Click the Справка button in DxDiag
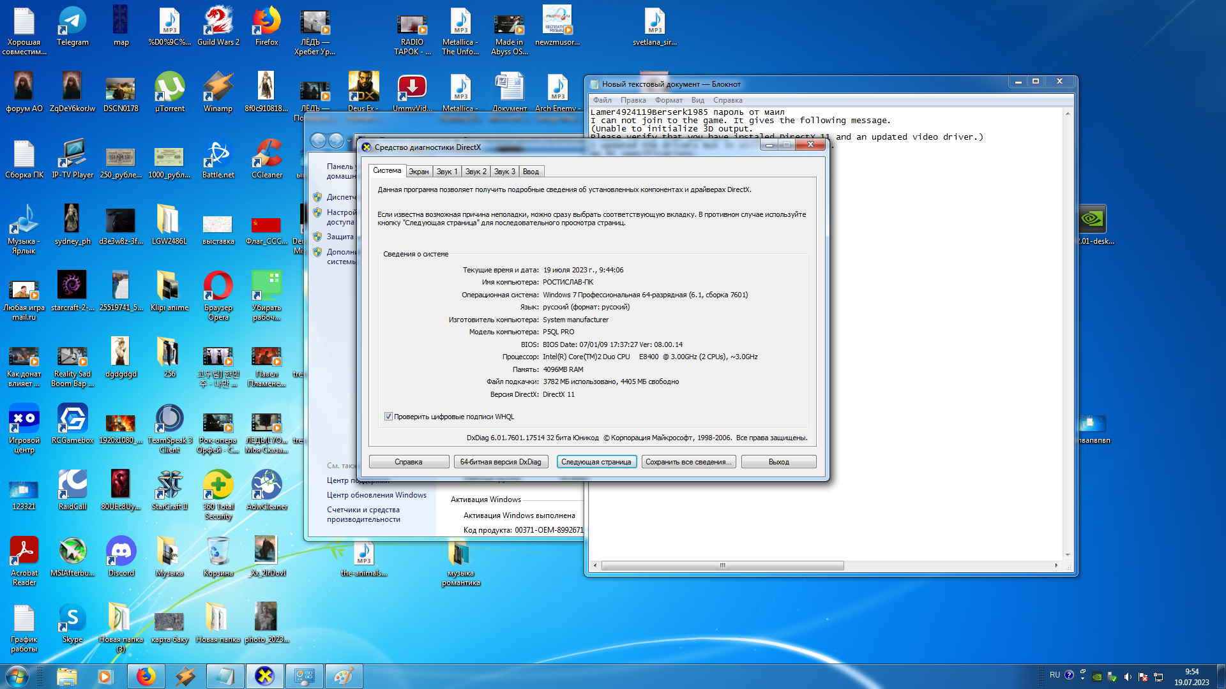Image resolution: width=1226 pixels, height=689 pixels. (x=409, y=462)
